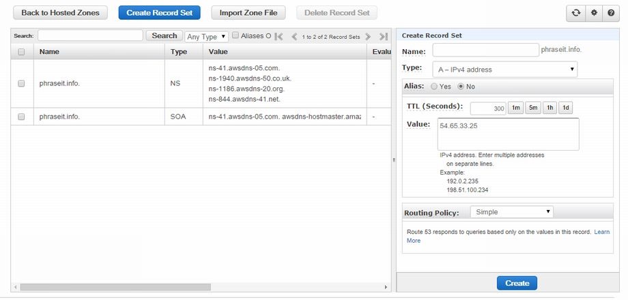Expand the record Type dropdown
This screenshot has width=628, height=300.
[504, 69]
